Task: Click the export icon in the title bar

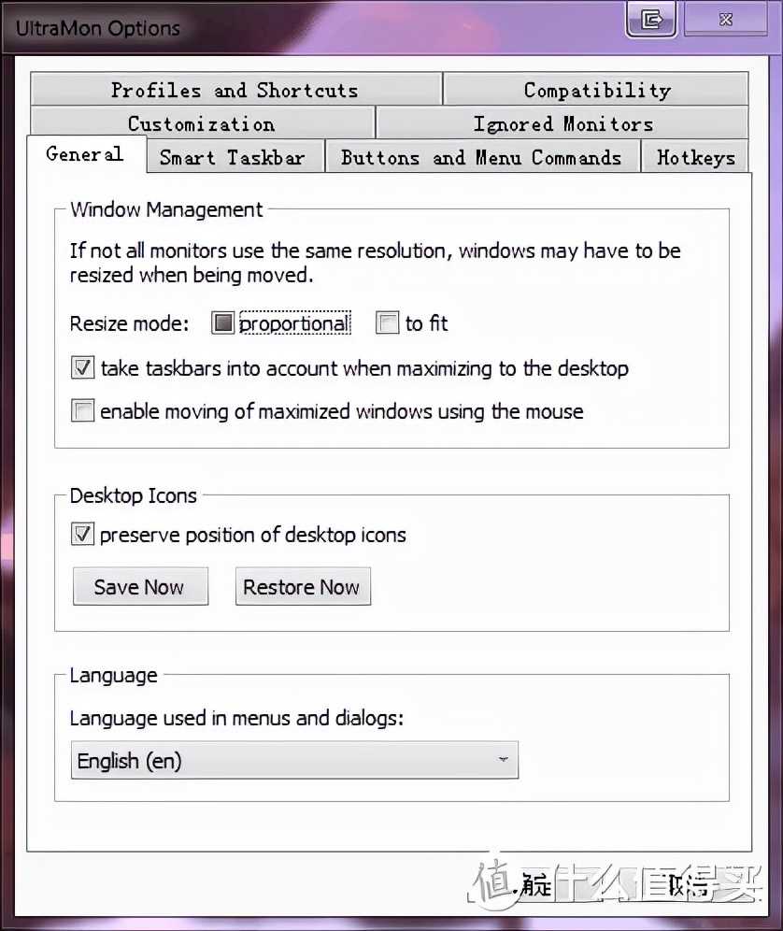Action: click(651, 19)
